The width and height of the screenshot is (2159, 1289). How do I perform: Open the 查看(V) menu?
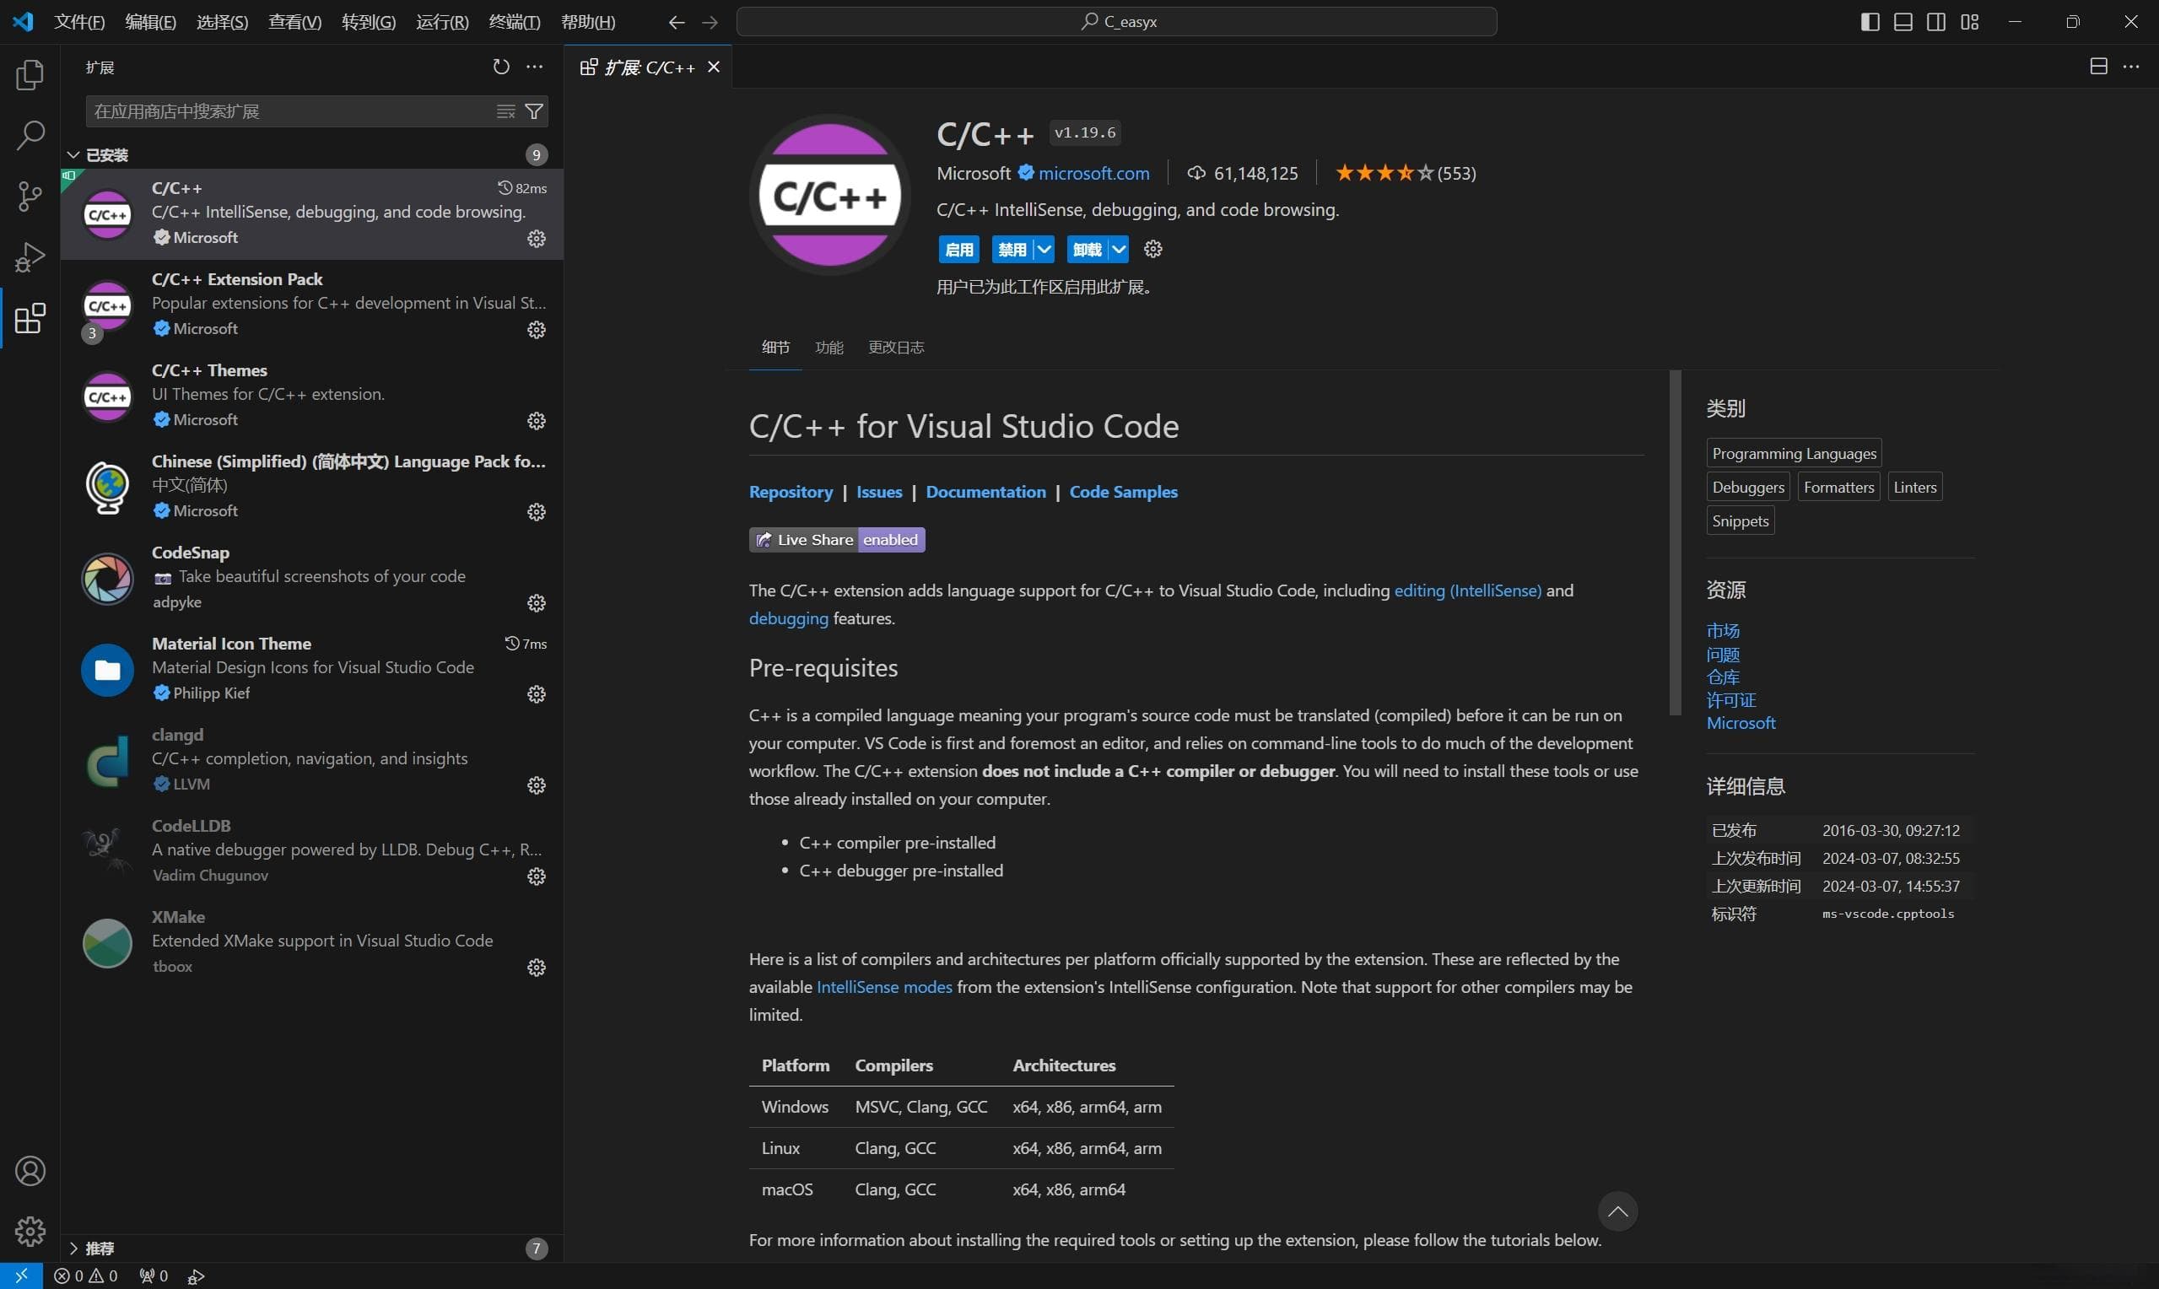[x=294, y=22]
